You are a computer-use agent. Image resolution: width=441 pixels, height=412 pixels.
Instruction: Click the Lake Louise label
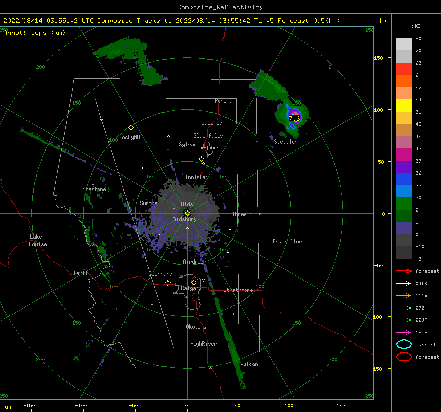(x=38, y=241)
